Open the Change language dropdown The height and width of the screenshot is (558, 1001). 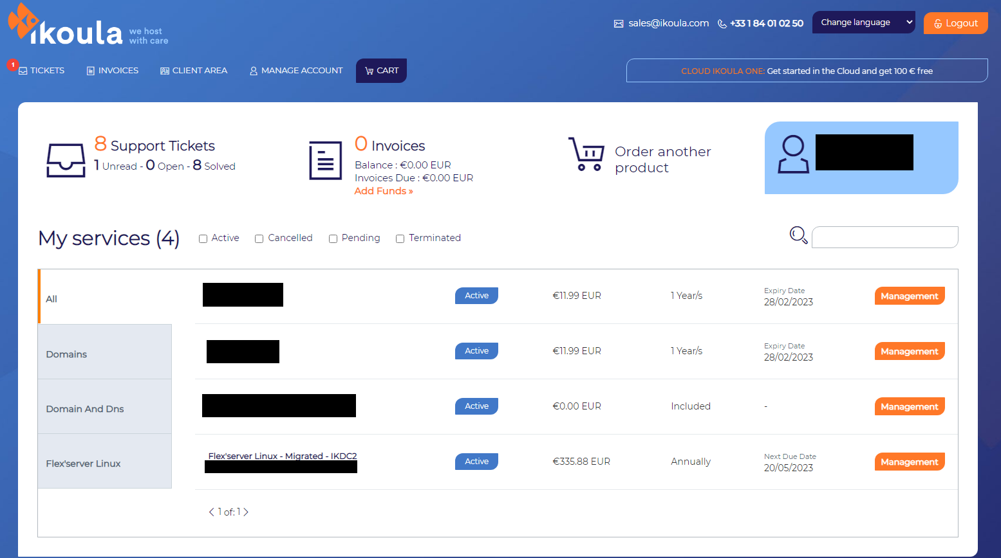[x=864, y=22]
